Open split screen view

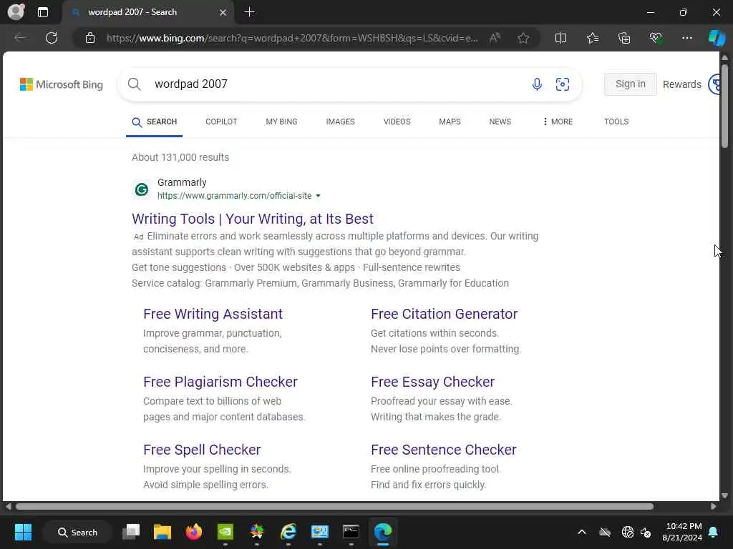coord(560,38)
